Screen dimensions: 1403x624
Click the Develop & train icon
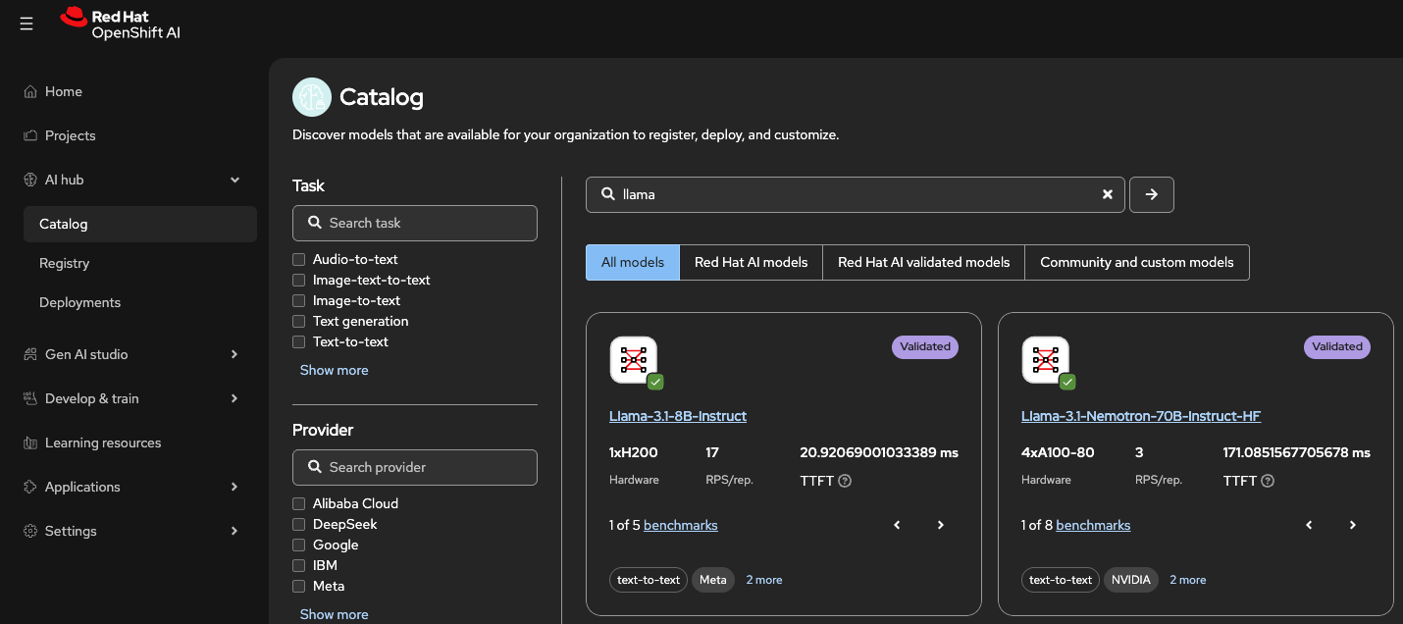tap(30, 398)
